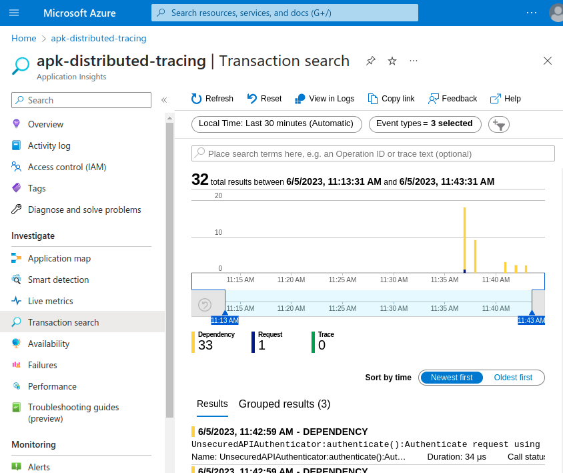Click the 11:43 AM range end handle

tap(531, 320)
